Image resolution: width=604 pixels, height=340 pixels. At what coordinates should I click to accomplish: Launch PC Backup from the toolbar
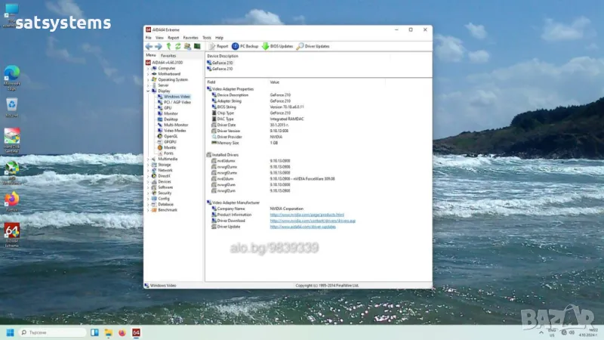(245, 46)
